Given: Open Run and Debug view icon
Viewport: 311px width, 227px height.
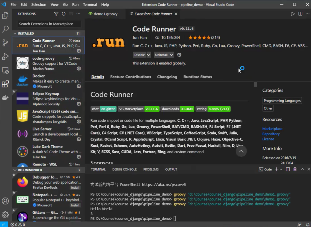Looking at the screenshot, I should [5, 56].
